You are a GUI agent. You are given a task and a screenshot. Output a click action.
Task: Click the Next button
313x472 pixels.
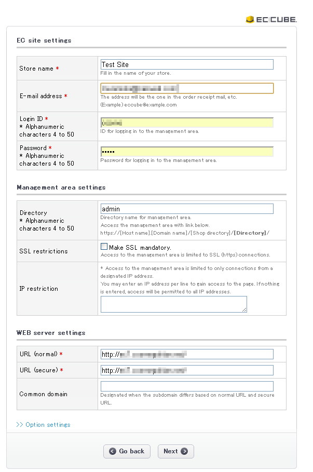coord(176,451)
